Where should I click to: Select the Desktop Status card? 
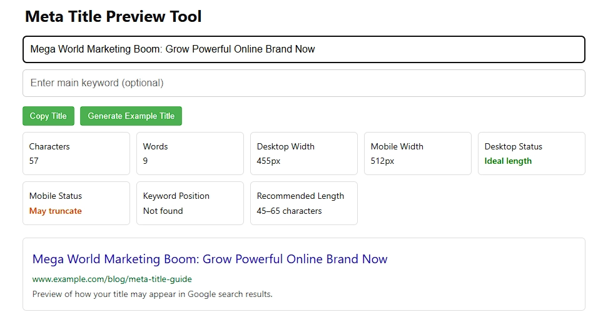(531, 153)
